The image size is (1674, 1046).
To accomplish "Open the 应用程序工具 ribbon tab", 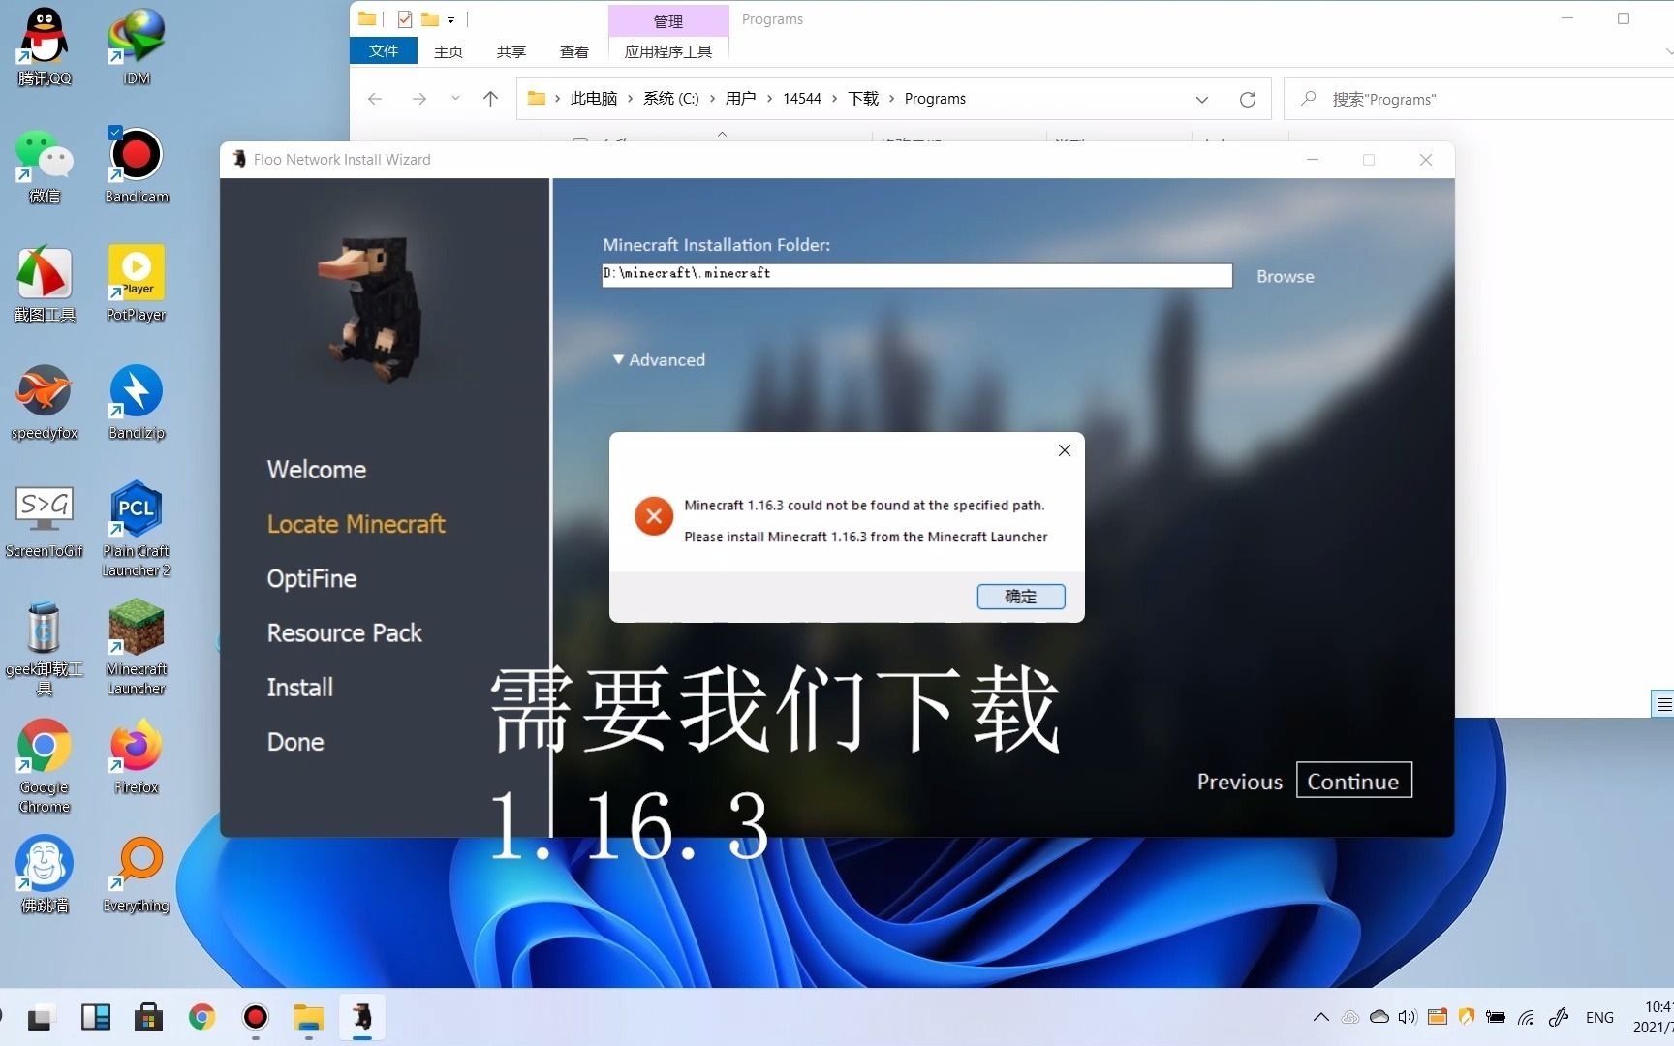I will tap(668, 51).
